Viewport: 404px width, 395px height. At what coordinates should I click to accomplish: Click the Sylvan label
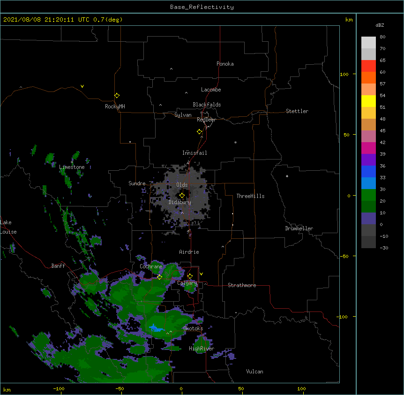click(183, 115)
